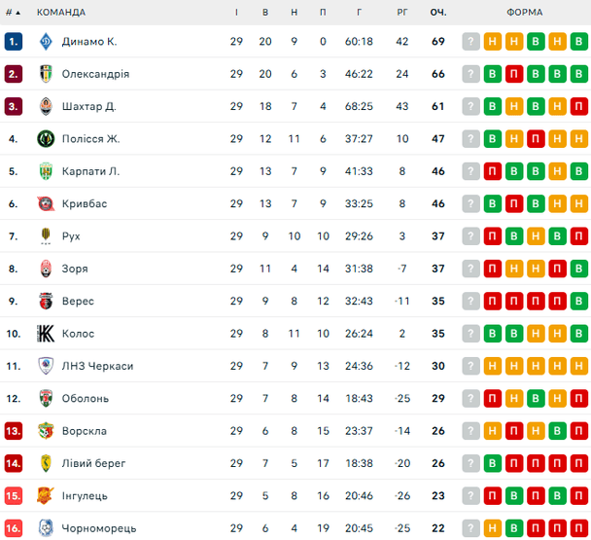Click the Чорноморець club crest
The width and height of the screenshot is (591, 540).
click(46, 528)
